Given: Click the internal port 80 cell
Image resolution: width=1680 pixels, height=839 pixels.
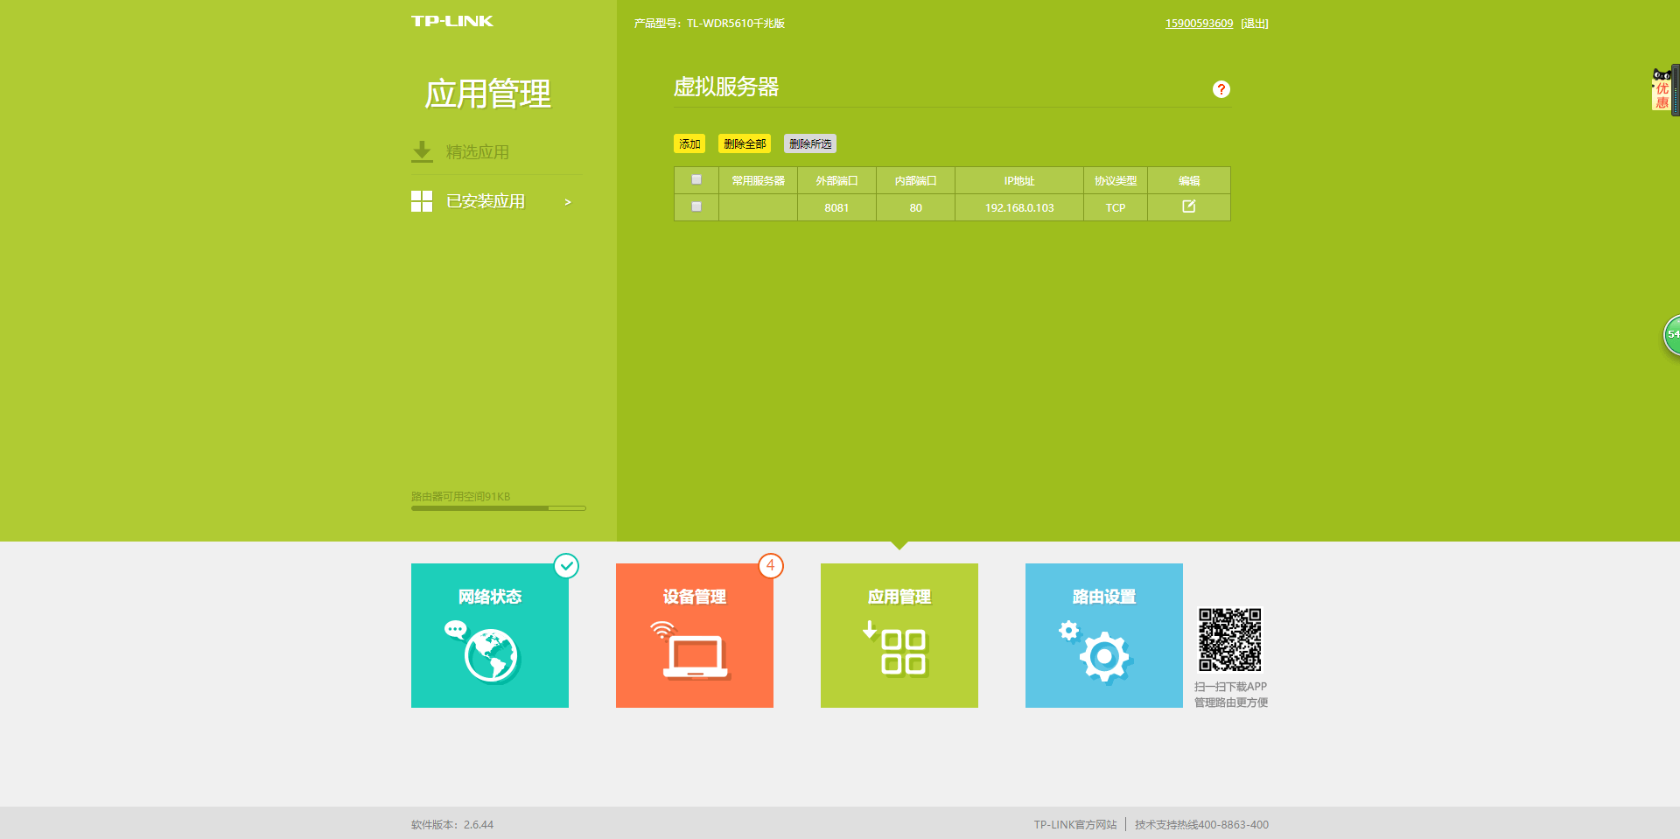Looking at the screenshot, I should (916, 207).
